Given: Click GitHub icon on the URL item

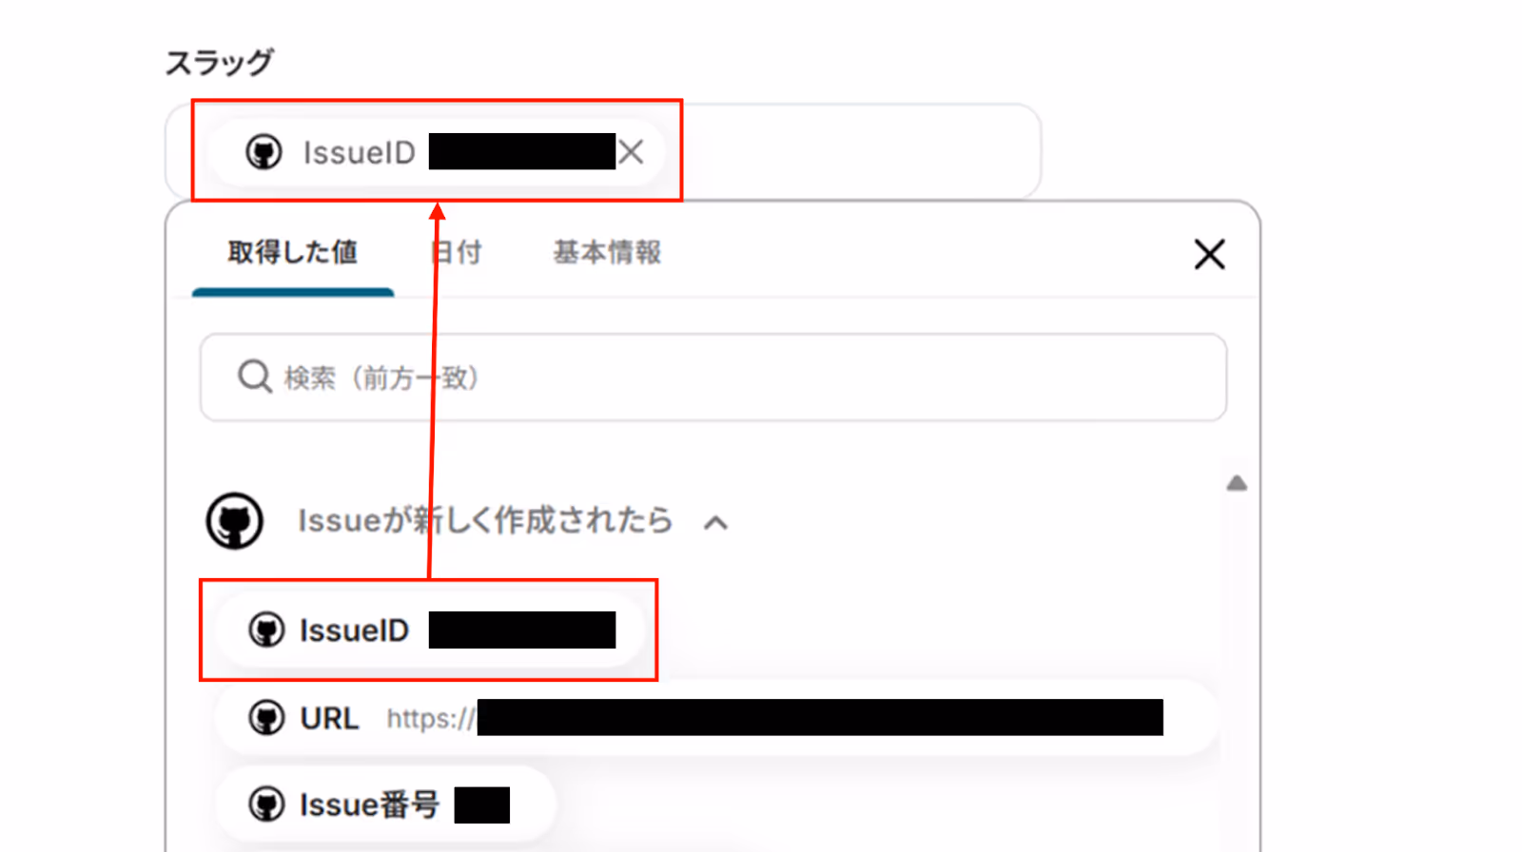Looking at the screenshot, I should (x=266, y=718).
